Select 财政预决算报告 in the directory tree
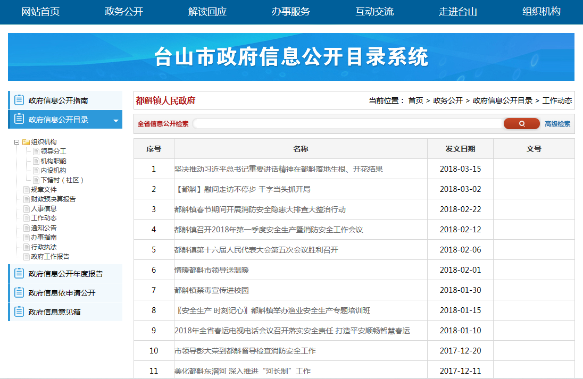The height and width of the screenshot is (379, 583). click(53, 199)
